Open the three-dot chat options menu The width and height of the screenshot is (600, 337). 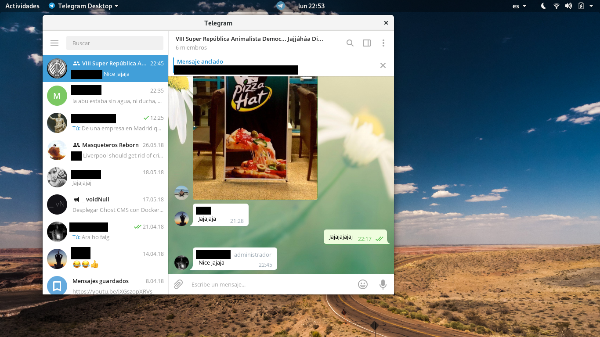pyautogui.click(x=383, y=43)
